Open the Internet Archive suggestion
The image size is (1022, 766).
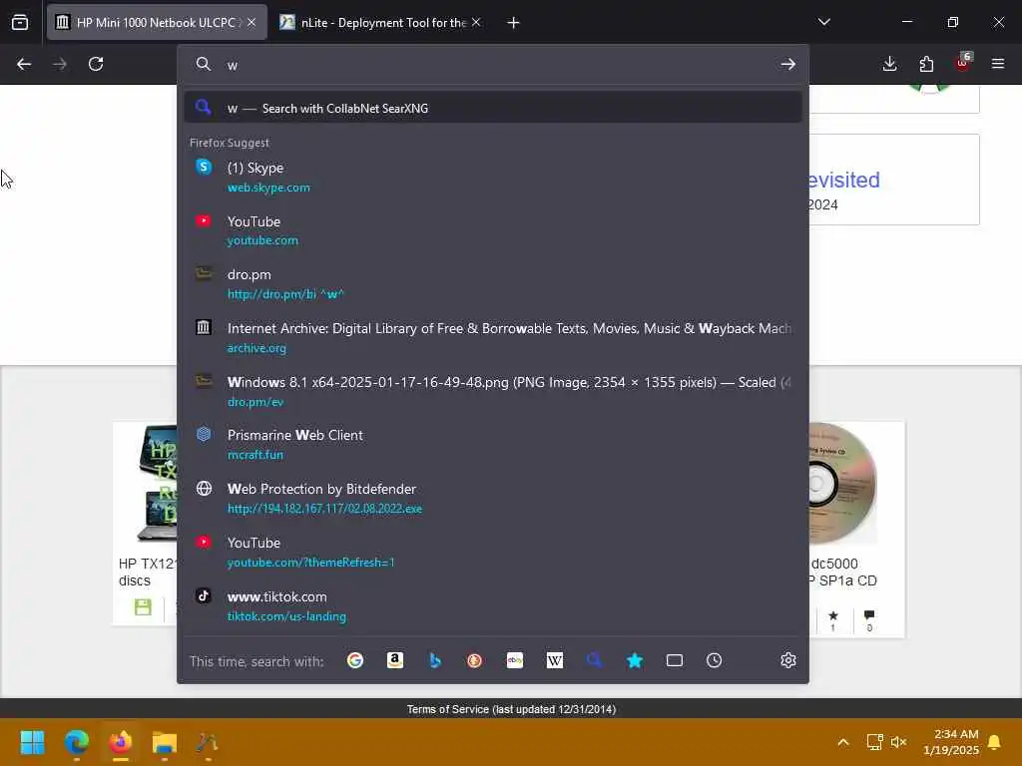[493, 337]
